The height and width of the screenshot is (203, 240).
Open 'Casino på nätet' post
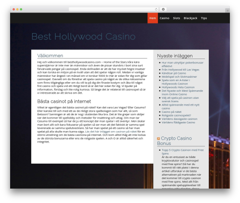point(171,112)
